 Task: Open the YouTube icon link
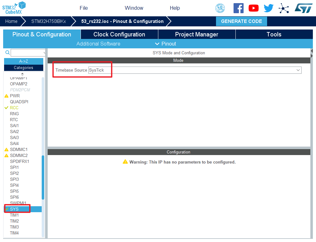coord(253,8)
